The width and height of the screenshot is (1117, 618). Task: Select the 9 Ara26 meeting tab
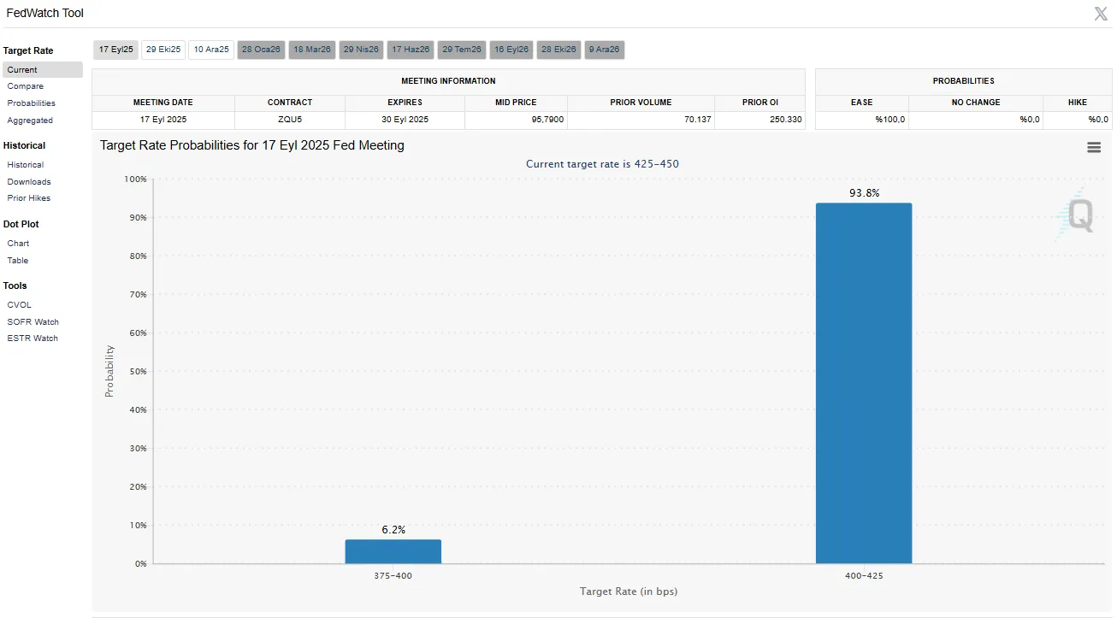[605, 50]
